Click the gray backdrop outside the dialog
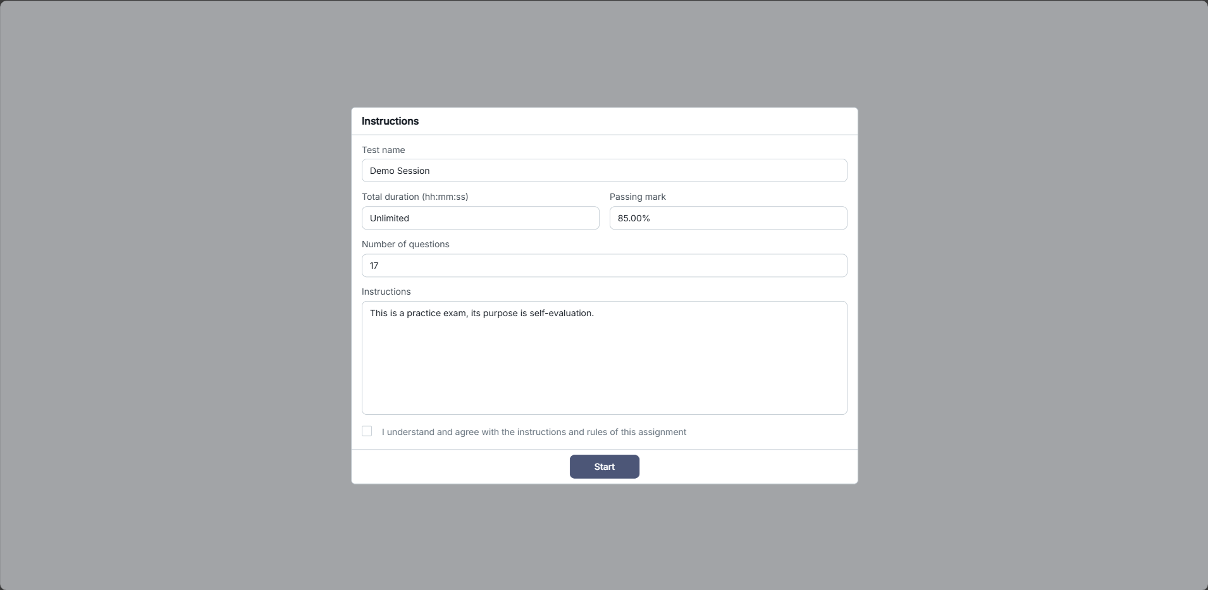Screen dimensions: 1208x590 158,285
